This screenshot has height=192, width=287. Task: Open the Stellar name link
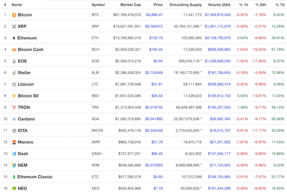(24, 73)
